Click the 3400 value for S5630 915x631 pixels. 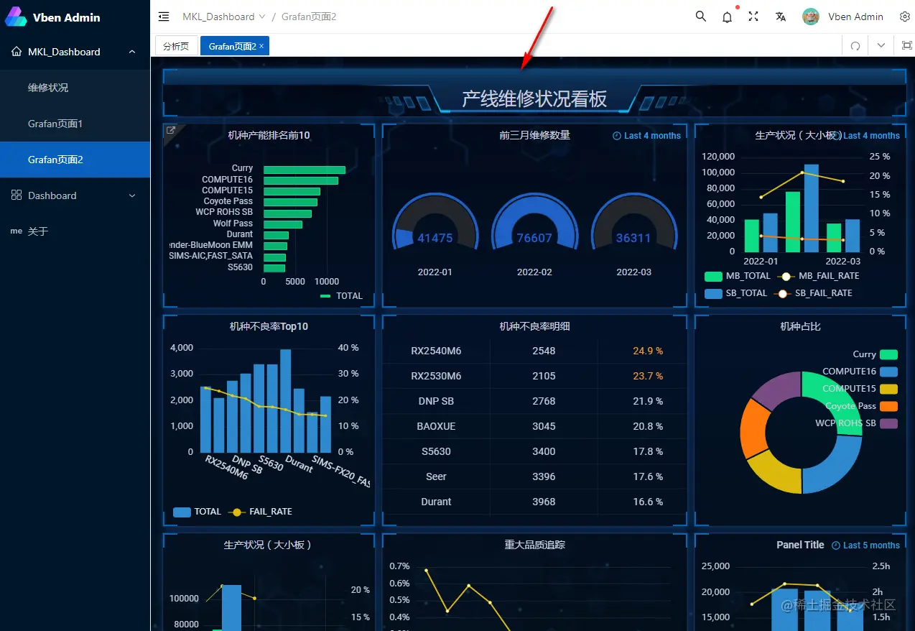(544, 451)
